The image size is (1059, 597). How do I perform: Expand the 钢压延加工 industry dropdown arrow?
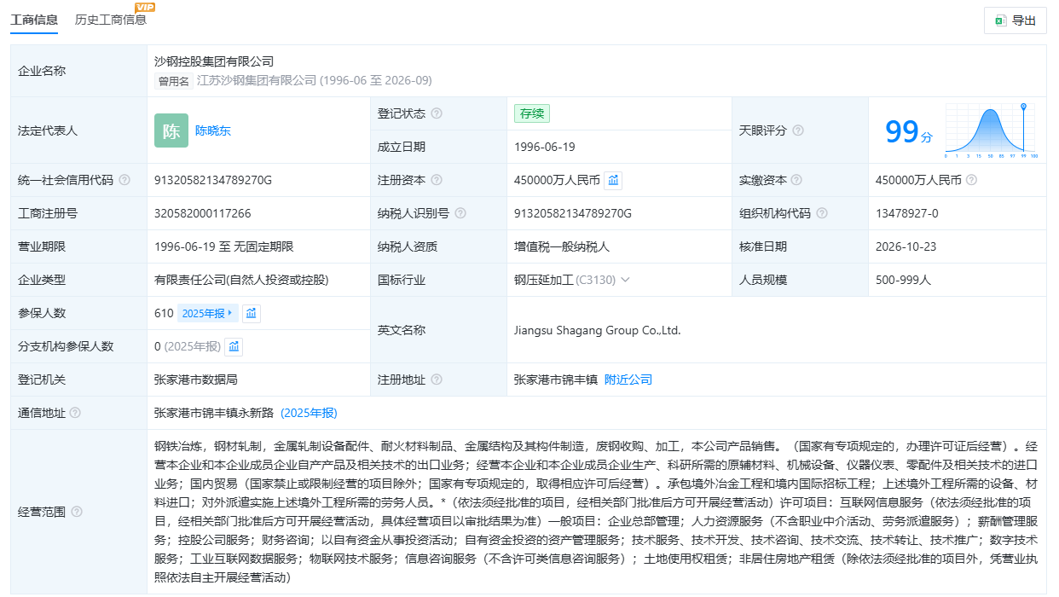pos(625,280)
